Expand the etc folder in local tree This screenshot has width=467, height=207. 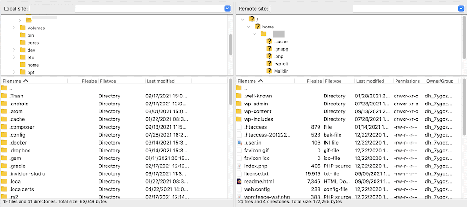(x=14, y=57)
